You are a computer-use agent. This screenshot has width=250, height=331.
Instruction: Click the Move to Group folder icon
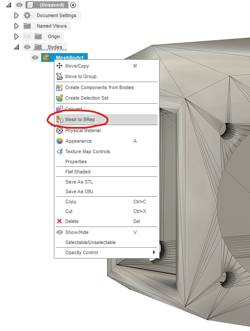tap(60, 76)
